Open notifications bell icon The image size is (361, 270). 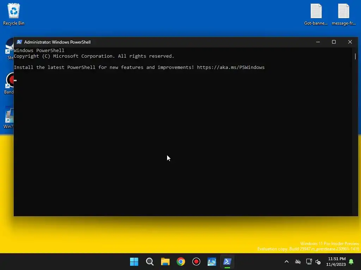351,262
